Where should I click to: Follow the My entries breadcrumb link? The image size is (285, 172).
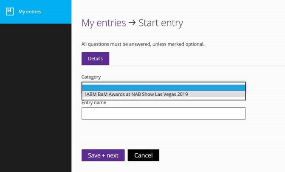click(x=104, y=23)
